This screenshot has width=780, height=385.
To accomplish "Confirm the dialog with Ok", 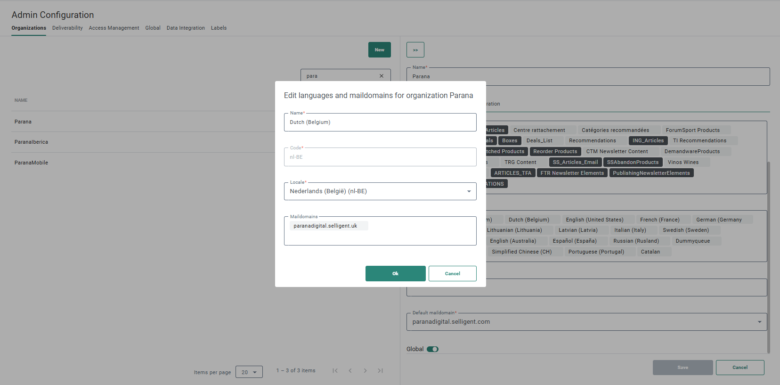I will (395, 273).
